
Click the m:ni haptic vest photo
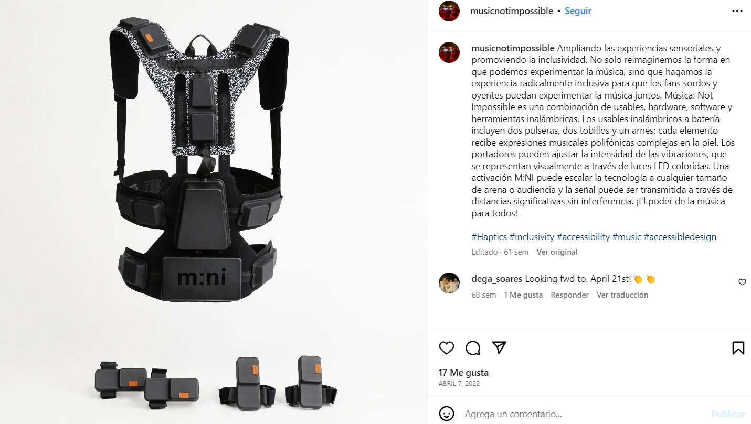[214, 212]
